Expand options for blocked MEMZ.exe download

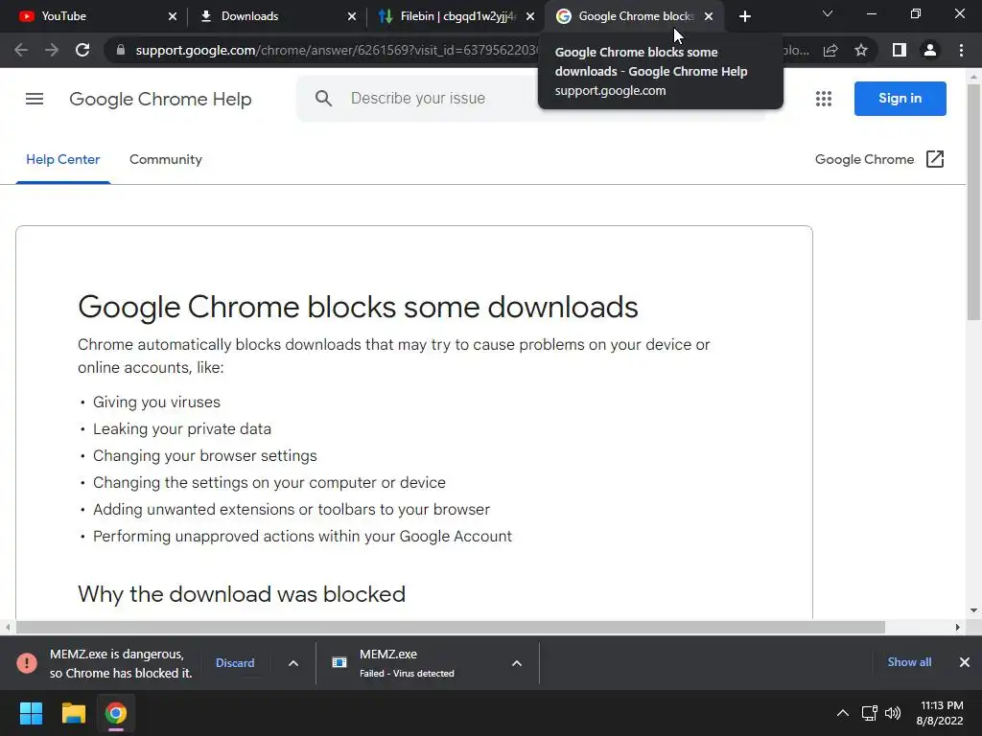point(293,663)
